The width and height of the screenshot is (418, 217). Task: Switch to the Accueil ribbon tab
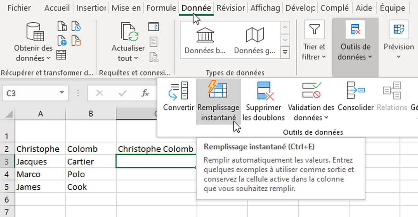click(57, 8)
